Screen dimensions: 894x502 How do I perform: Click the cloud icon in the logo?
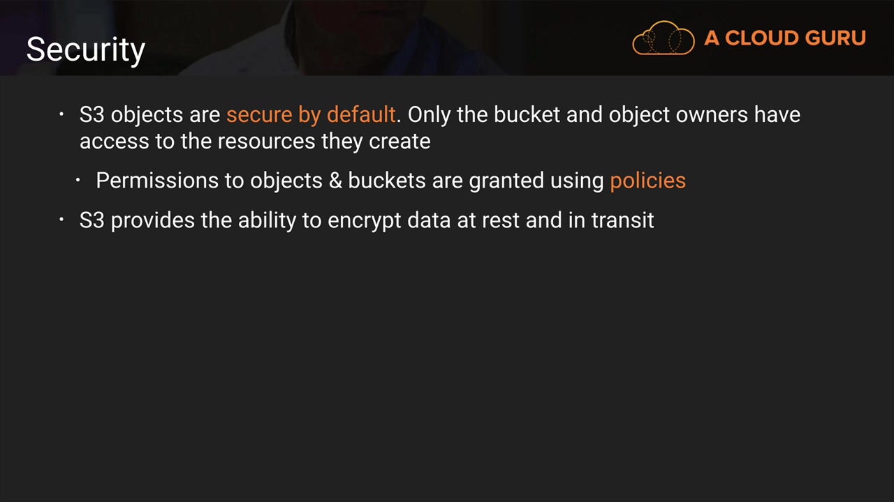pyautogui.click(x=663, y=38)
